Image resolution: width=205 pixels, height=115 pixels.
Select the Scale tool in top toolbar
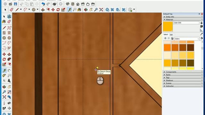(63, 10)
